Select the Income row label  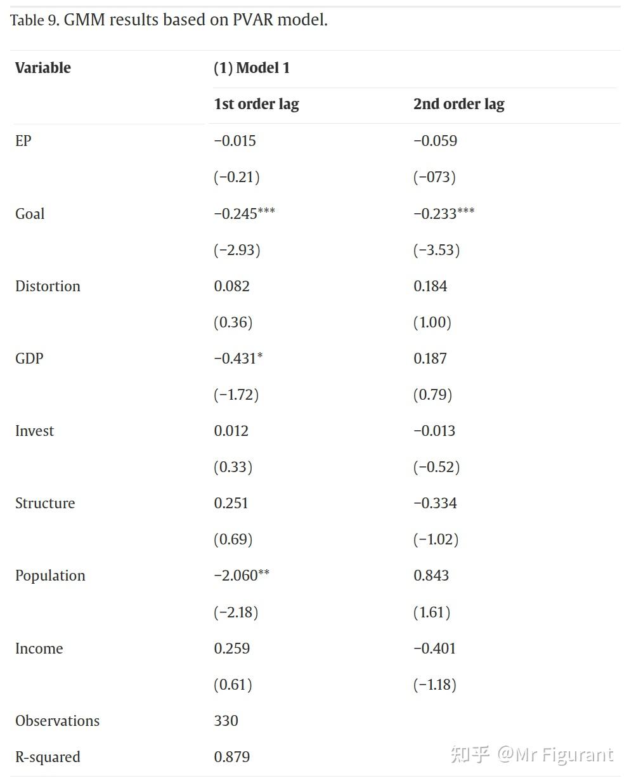pos(39,648)
